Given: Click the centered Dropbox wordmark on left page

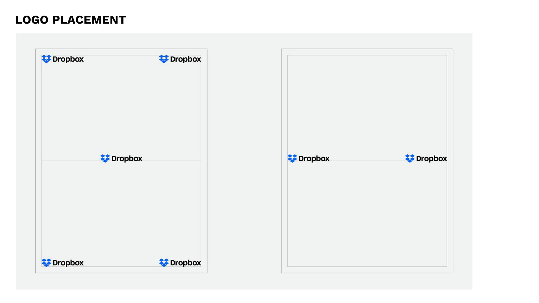Looking at the screenshot, I should pos(127,159).
